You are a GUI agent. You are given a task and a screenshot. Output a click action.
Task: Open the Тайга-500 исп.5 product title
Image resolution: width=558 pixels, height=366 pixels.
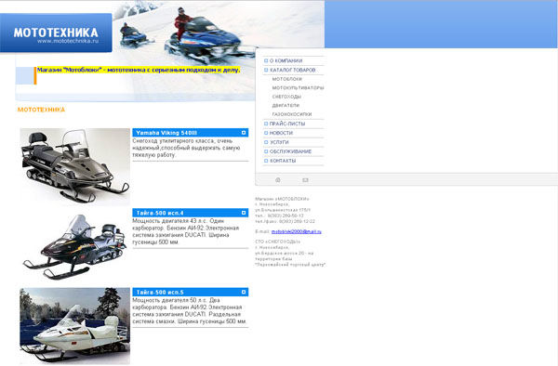click(160, 292)
